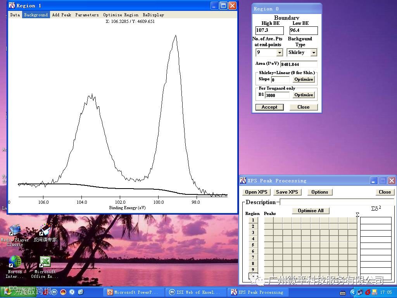Select Region 5 button
This screenshot has height=298, width=397.
(x=253, y=245)
